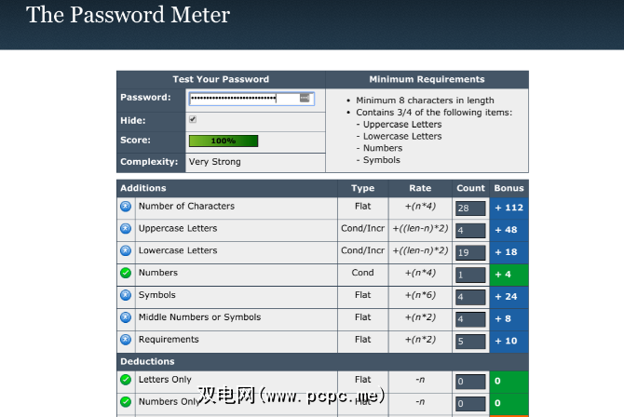Click the green check icon for Numbers Only

tap(126, 402)
